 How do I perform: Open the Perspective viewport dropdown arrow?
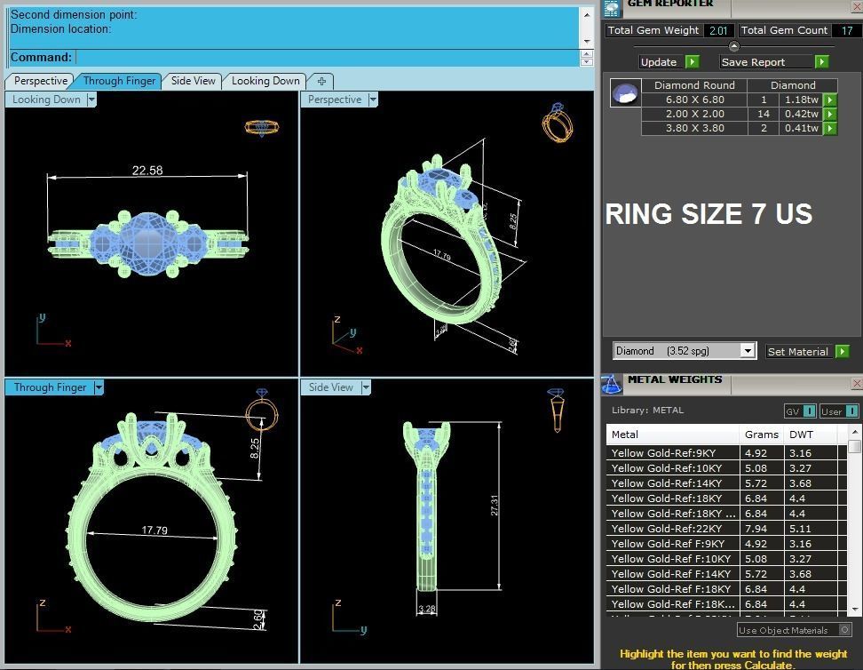[x=373, y=100]
